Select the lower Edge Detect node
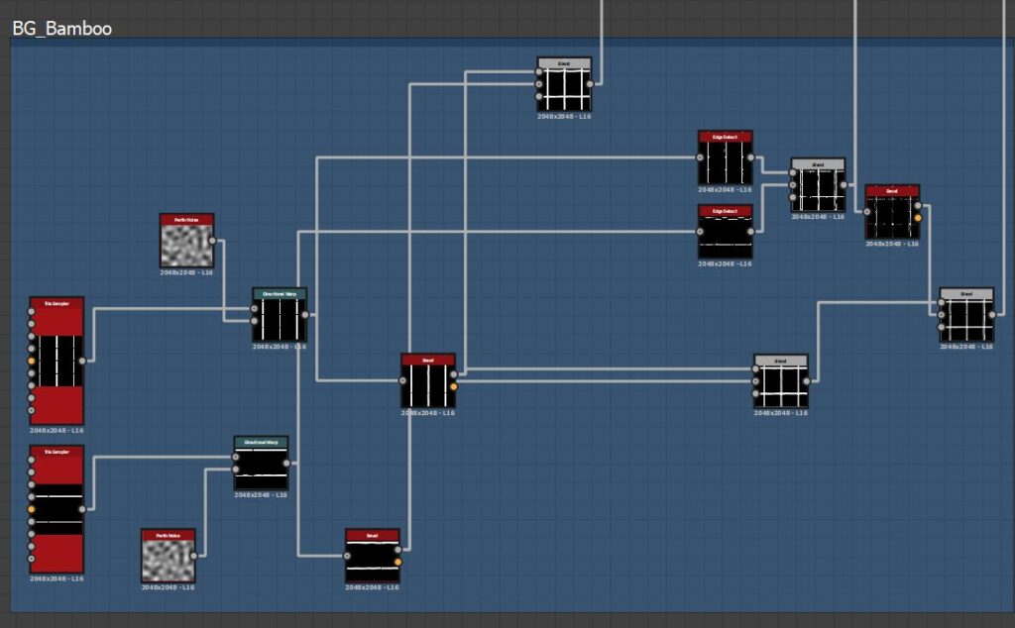 [725, 232]
